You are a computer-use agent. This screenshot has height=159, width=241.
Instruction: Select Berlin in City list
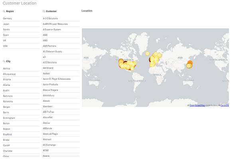(21, 112)
